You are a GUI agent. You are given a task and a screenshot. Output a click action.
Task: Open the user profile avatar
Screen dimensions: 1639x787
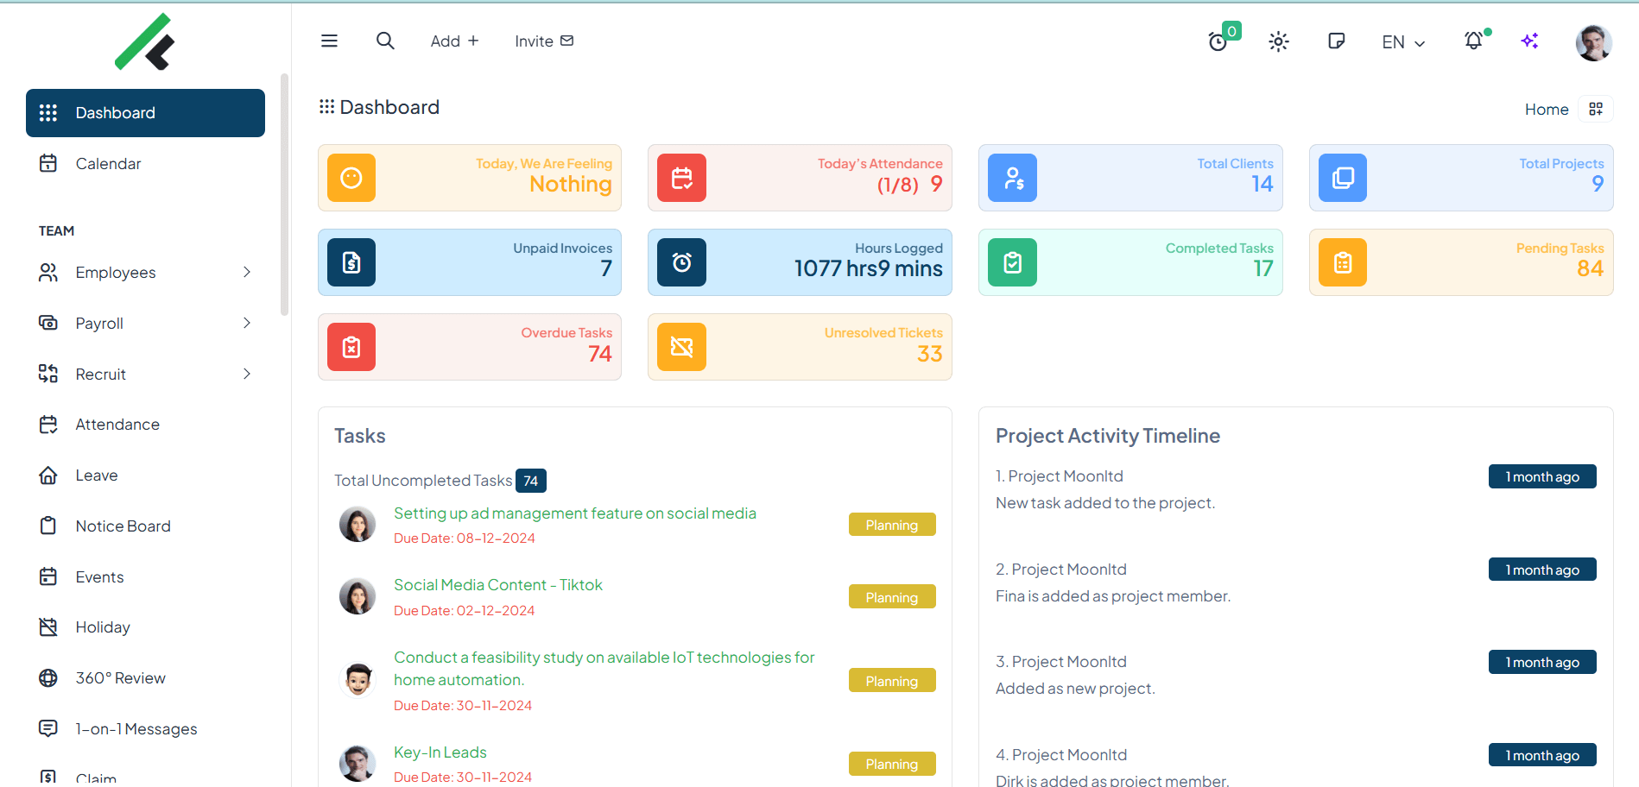(1593, 42)
